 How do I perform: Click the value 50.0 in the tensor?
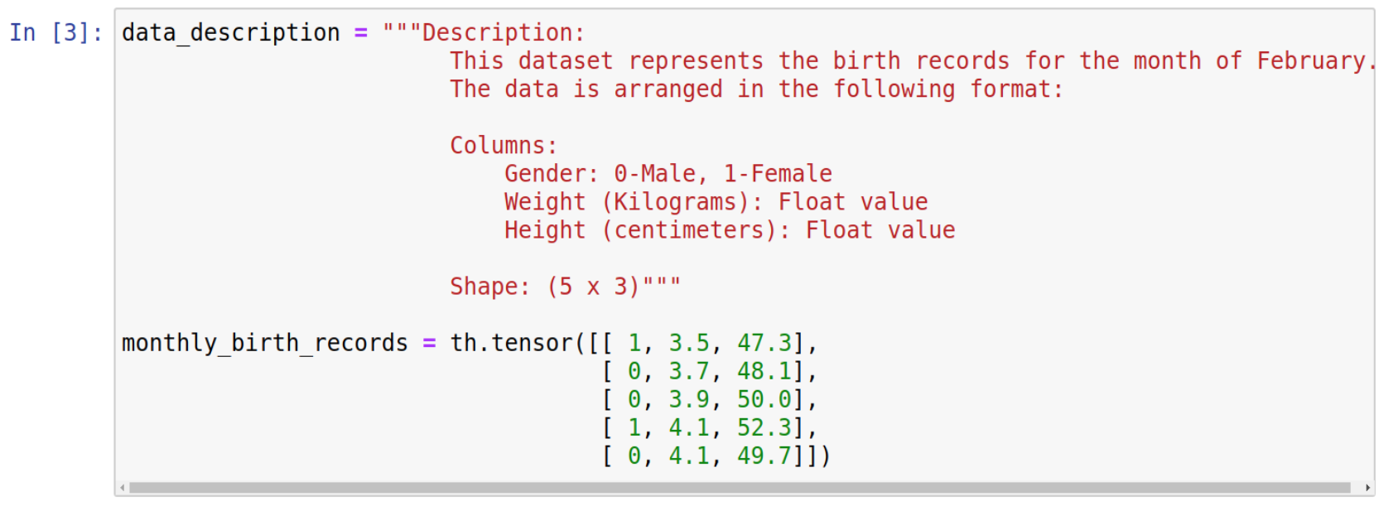point(764,399)
